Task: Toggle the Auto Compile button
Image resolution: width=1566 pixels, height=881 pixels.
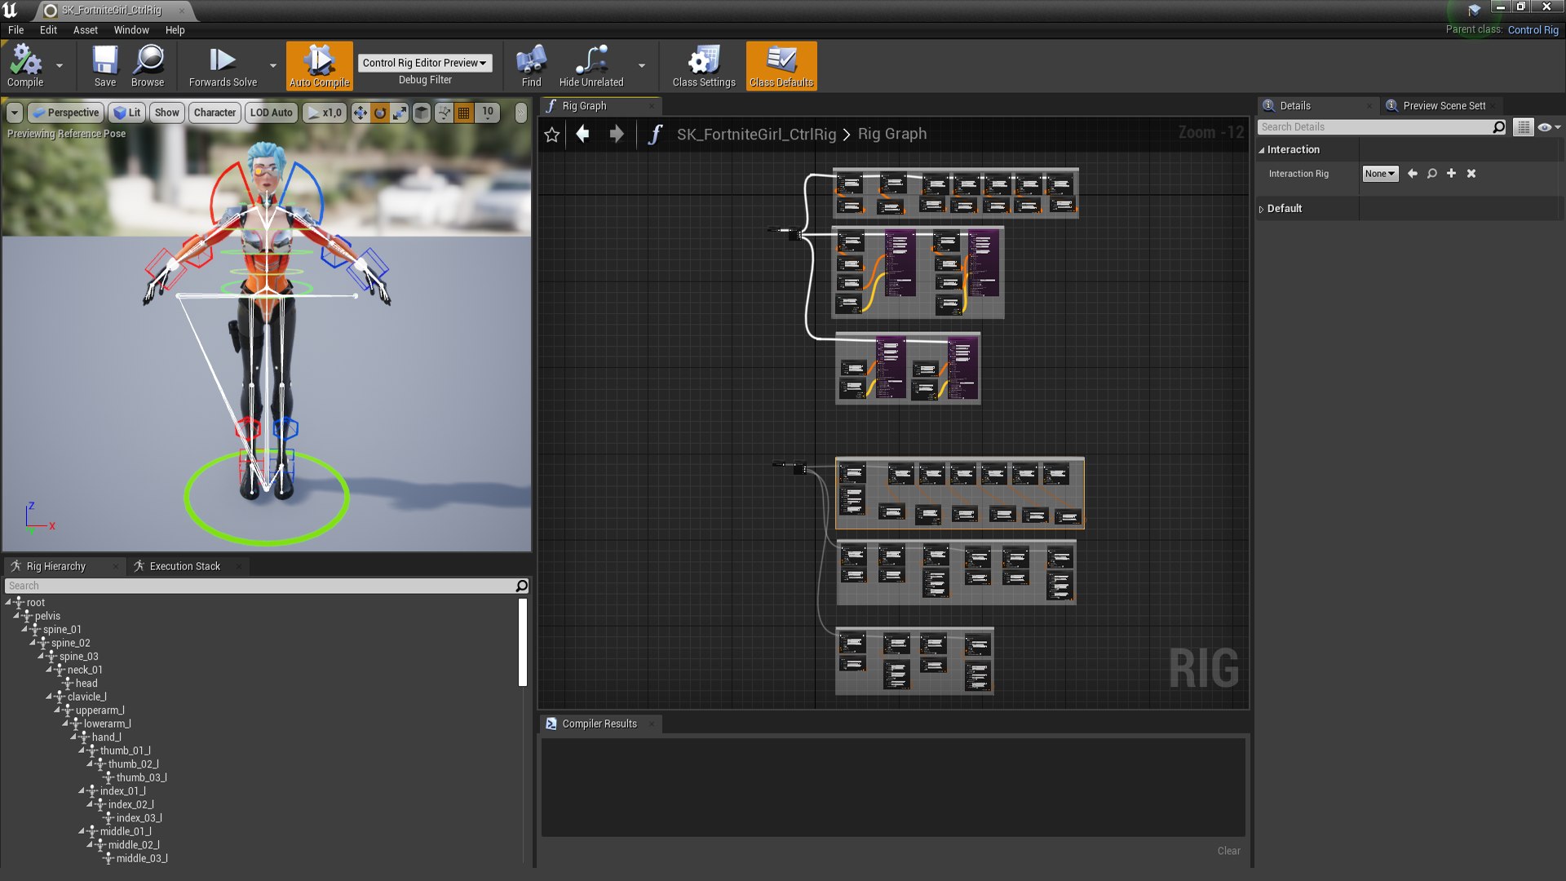Action: pos(320,65)
